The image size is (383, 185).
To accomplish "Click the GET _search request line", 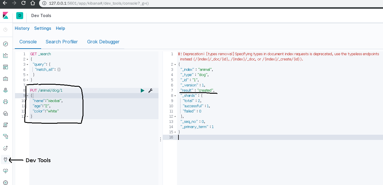I will (41, 54).
